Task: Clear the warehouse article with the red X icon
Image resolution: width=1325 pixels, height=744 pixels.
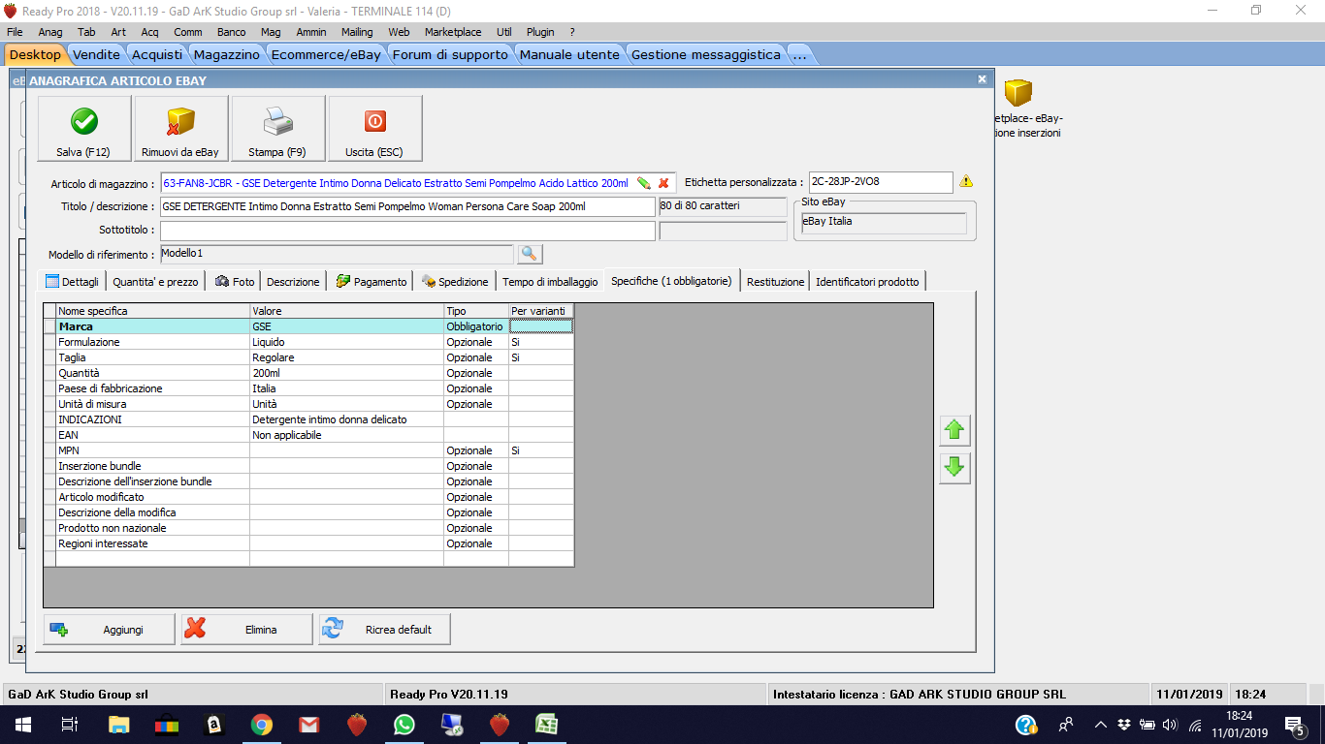Action: pyautogui.click(x=663, y=183)
